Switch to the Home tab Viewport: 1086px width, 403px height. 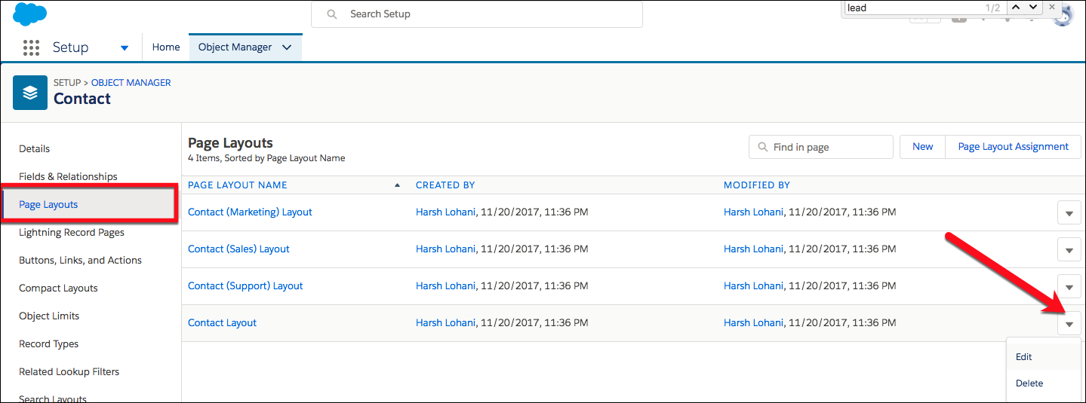click(x=166, y=47)
